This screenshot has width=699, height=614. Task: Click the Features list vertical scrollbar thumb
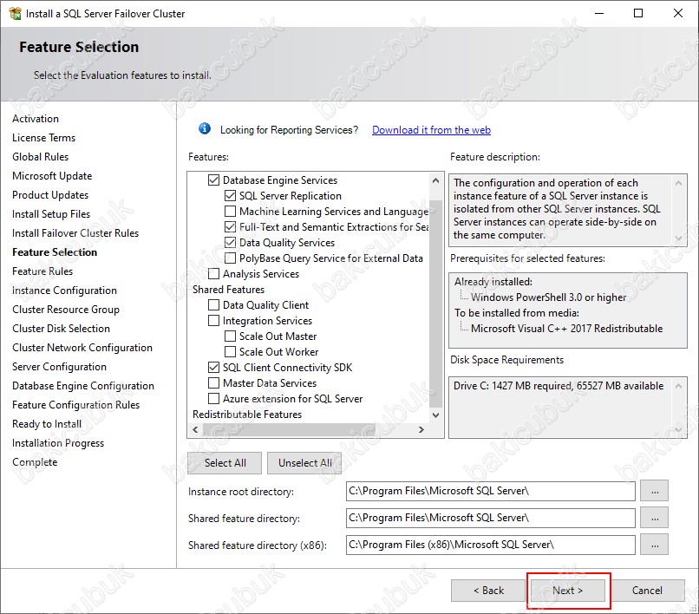[x=435, y=304]
